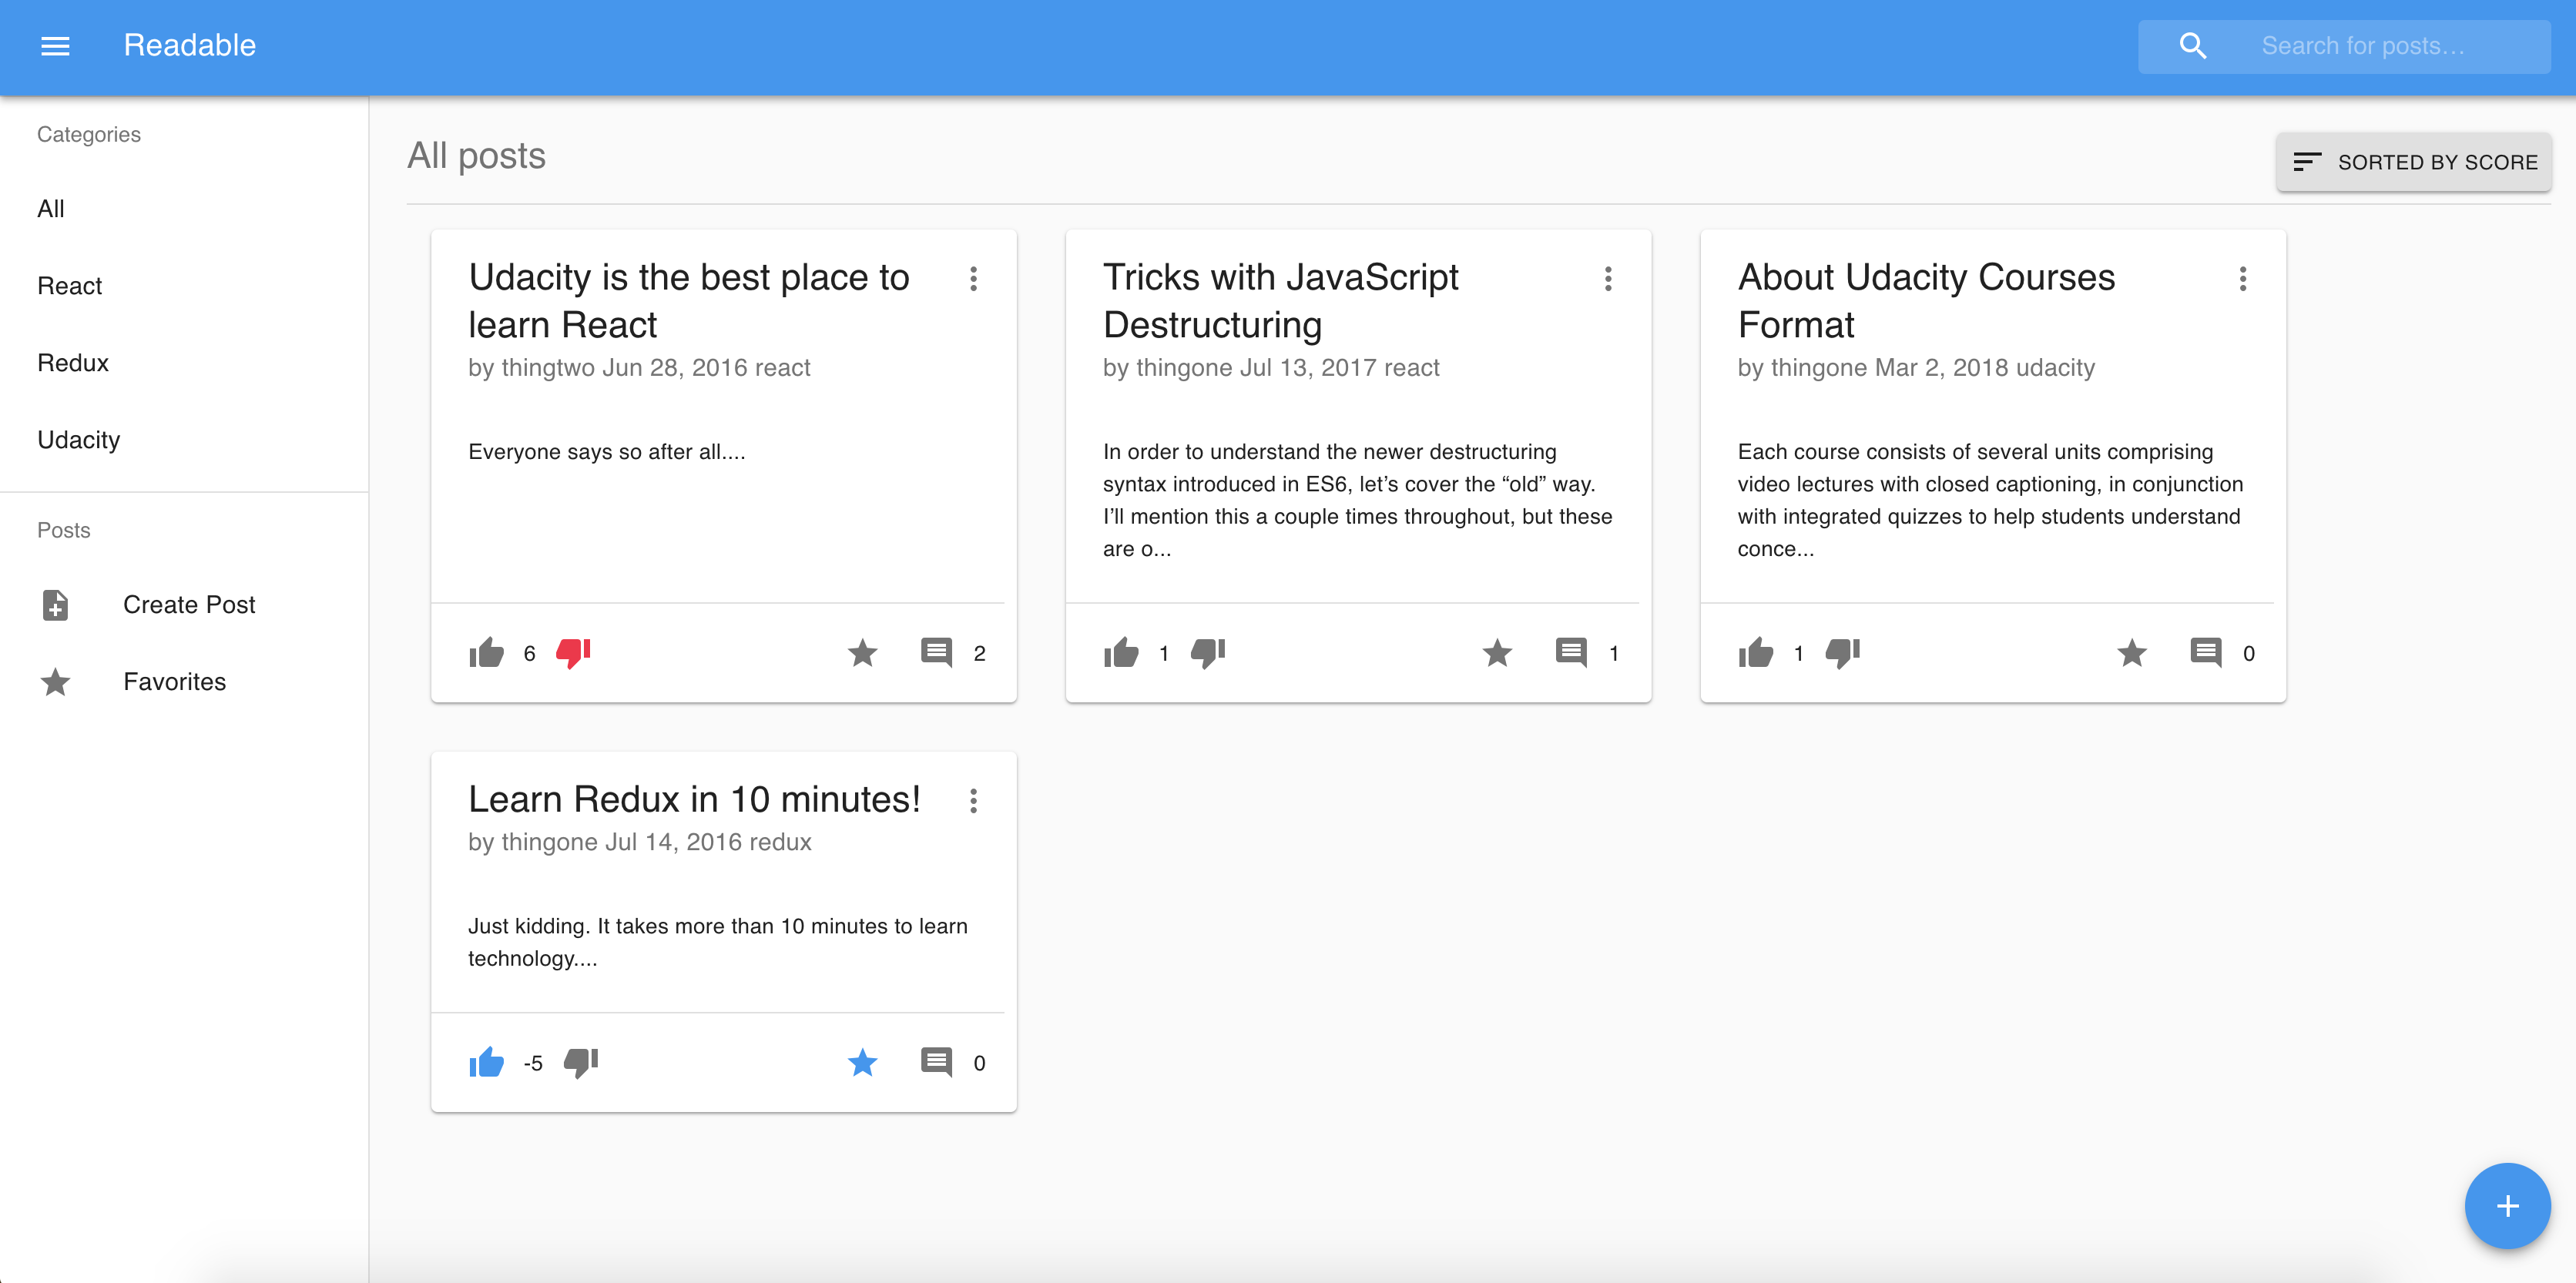Open the Learn Redux in 10 minutes title
Viewport: 2576px width, 1283px height.
[x=693, y=799]
